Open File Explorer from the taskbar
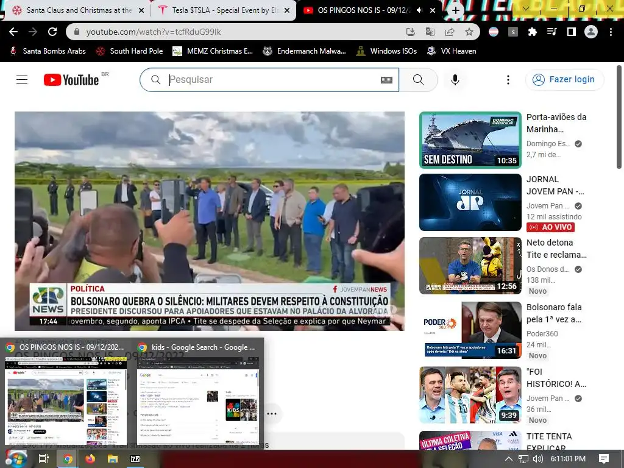The height and width of the screenshot is (468, 624). click(x=113, y=459)
